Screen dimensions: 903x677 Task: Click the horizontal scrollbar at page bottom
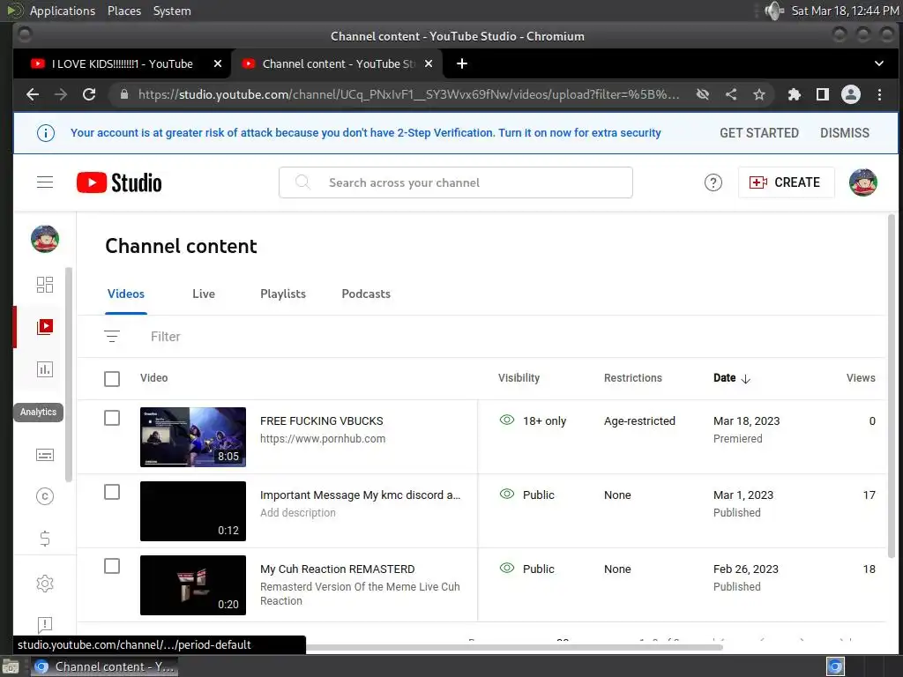[514, 647]
